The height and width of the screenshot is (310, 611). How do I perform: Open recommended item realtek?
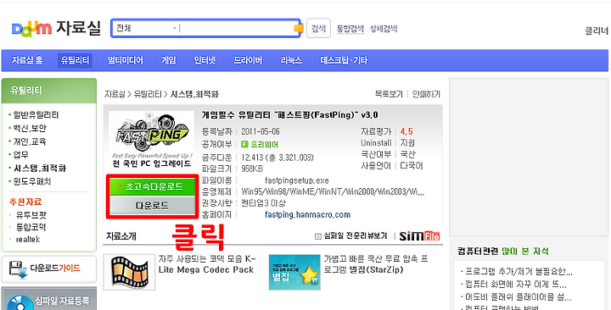(28, 239)
